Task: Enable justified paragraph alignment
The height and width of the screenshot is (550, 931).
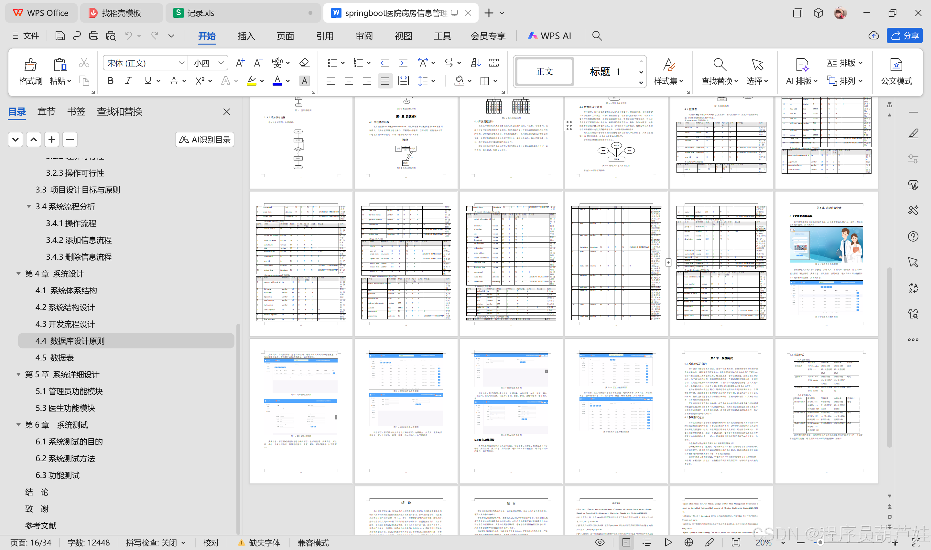Action: [385, 81]
